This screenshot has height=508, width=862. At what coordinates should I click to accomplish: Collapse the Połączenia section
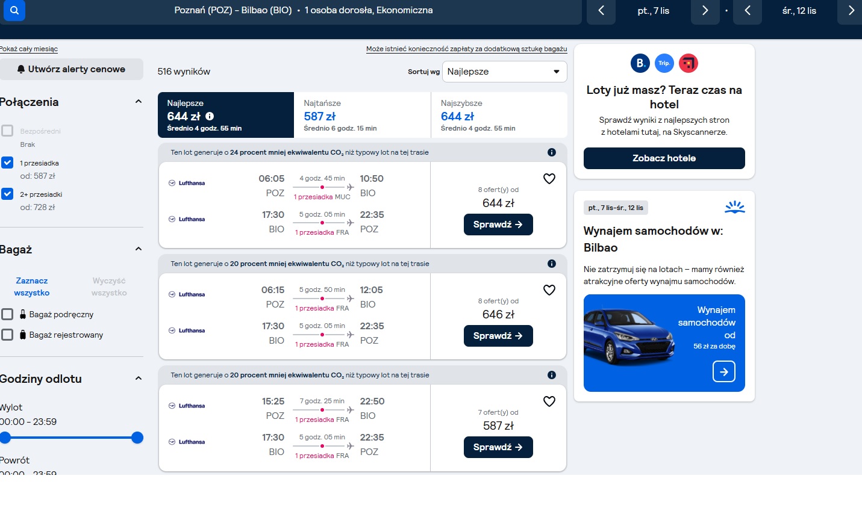tap(139, 102)
